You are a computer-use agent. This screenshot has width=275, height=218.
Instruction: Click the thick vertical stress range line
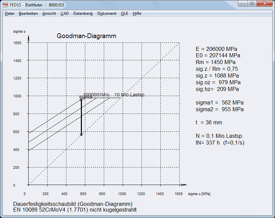click(81, 117)
